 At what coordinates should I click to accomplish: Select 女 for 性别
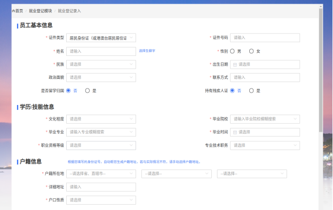(x=251, y=51)
